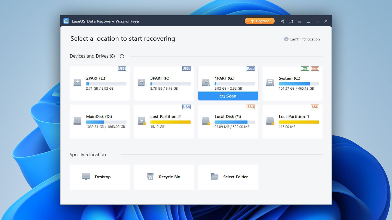Viewport: 392px width, 220px height.
Task: Click the 3PART (F:) drive name
Action: tap(160, 78)
